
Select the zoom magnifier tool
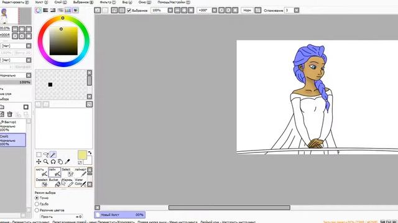46,162
